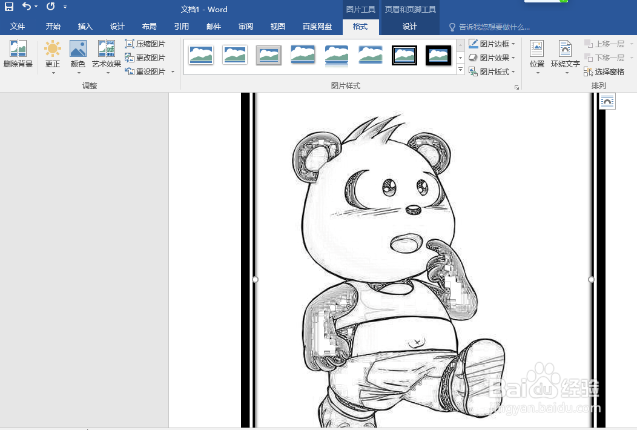Viewport: 637px width, 430px height.
Task: Open the Customize Quick Access Toolbar dropdown
Action: pos(65,7)
